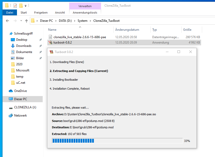Image resolution: width=215 pixels, height=157 pixels.
Task: Click 'Installation Complete, Reboot' step text
Action: 70,89
